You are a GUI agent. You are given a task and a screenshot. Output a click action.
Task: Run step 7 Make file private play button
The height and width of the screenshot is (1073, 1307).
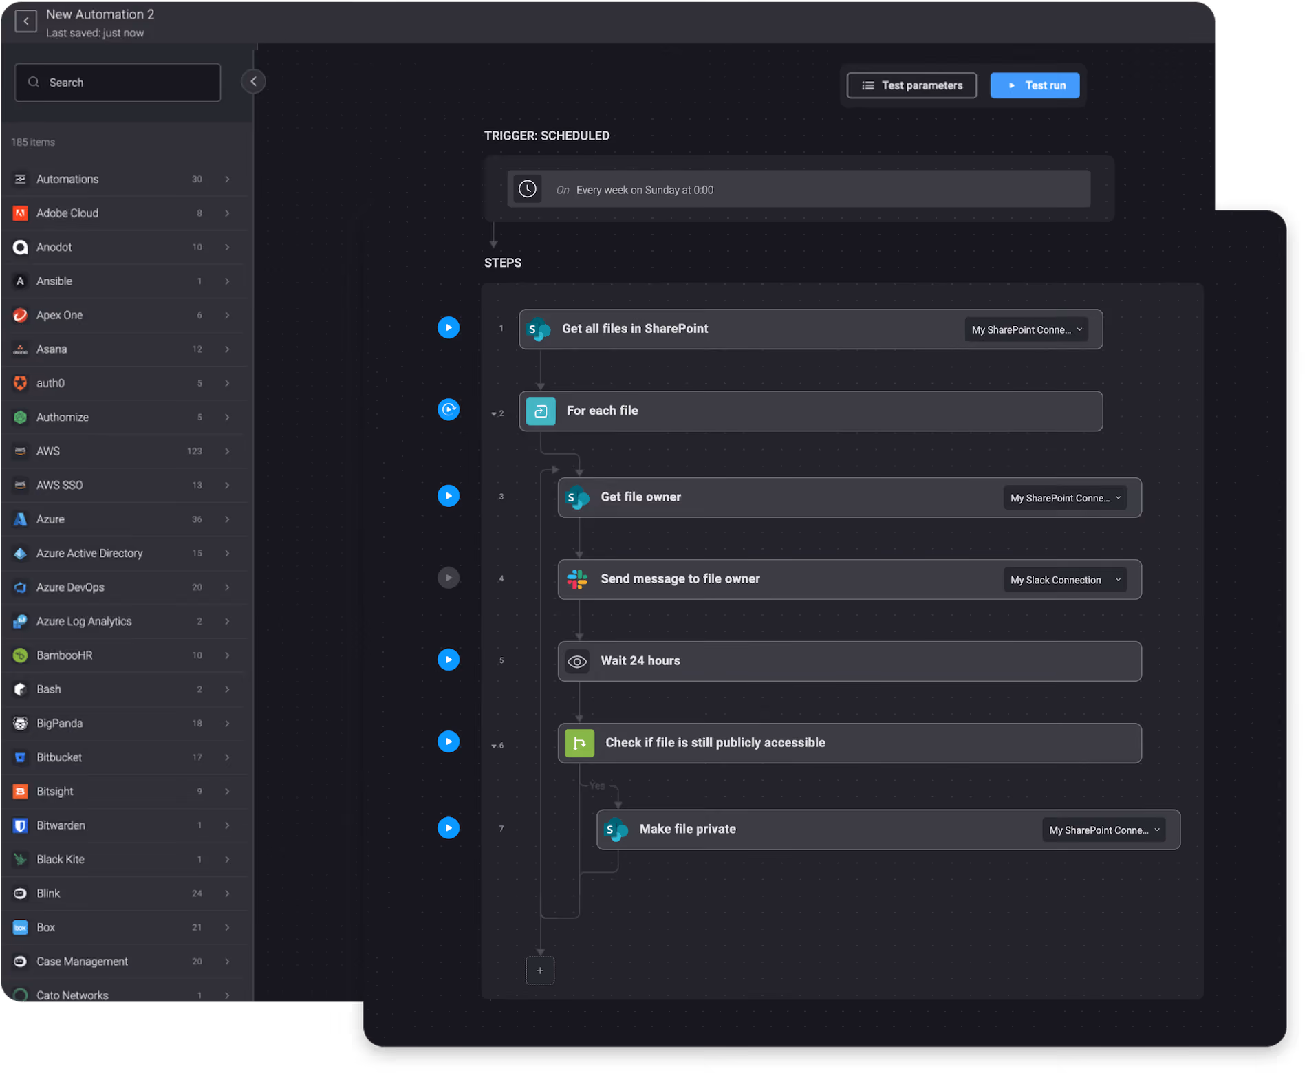coord(449,827)
